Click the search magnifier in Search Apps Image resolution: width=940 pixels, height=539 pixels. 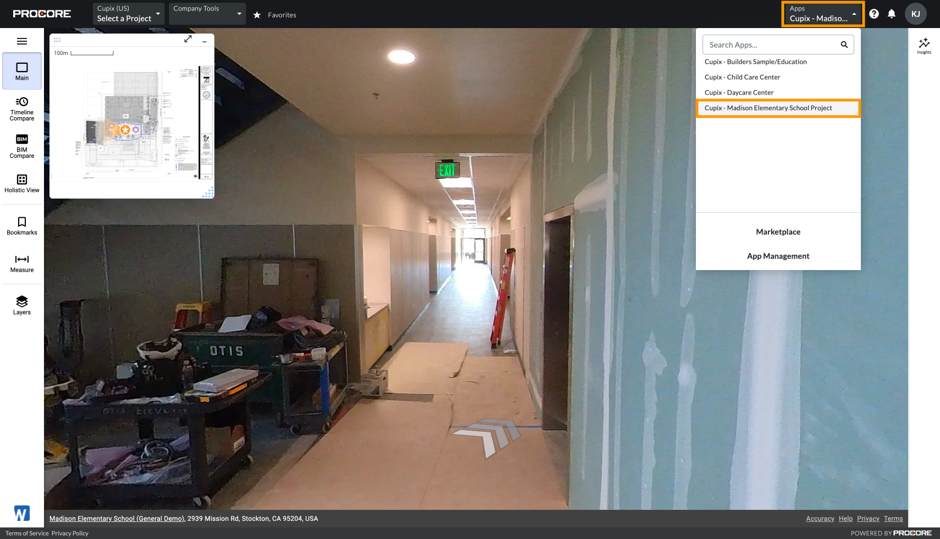[844, 45]
